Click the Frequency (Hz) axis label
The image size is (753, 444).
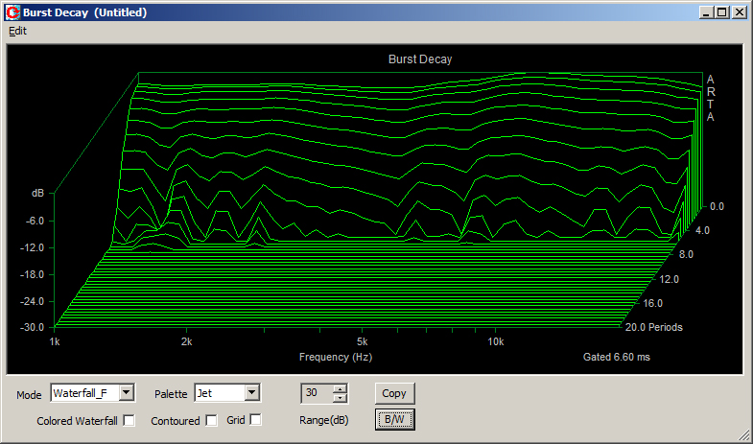pos(335,357)
